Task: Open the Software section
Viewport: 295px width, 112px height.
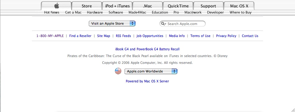Action: pyautogui.click(x=116, y=12)
